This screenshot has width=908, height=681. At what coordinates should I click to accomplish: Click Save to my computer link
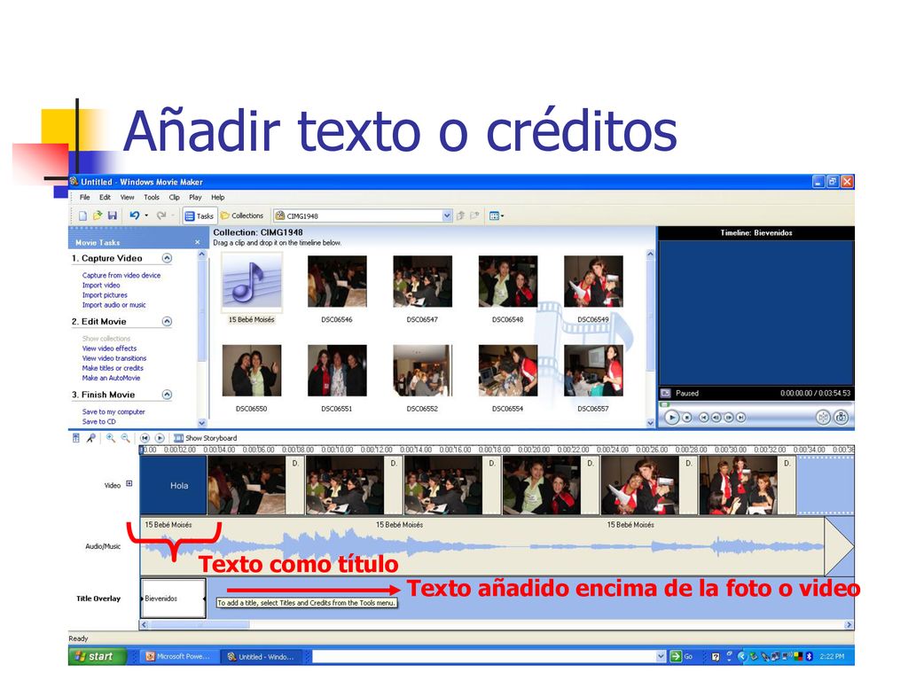113,411
